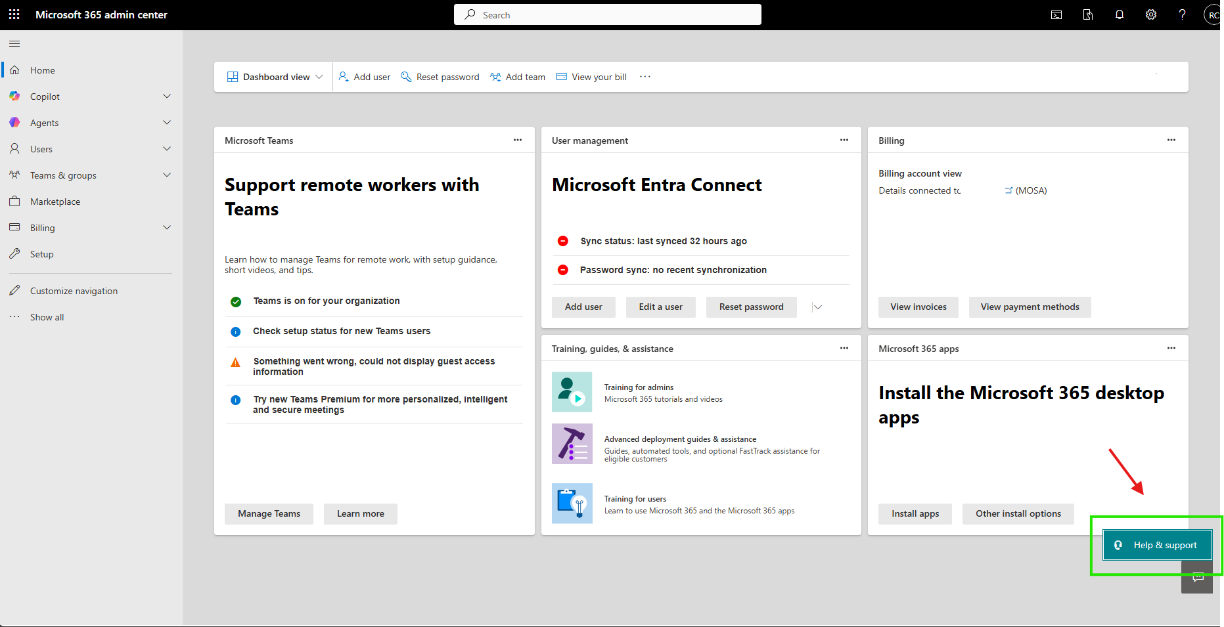Click Reset password in the top toolbar
The image size is (1224, 627).
[x=440, y=77]
